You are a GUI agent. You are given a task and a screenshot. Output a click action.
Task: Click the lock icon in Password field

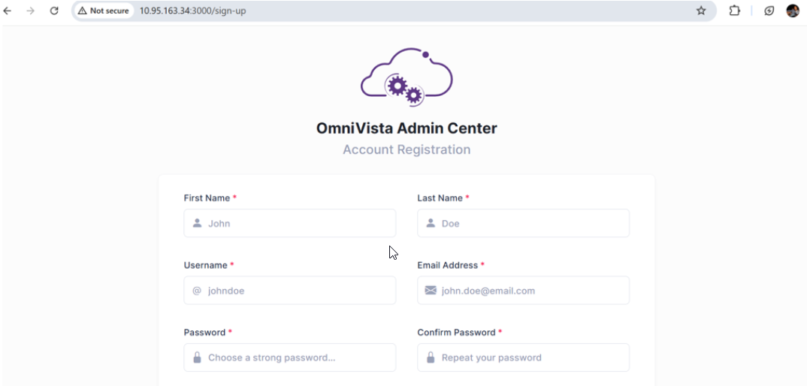(197, 357)
